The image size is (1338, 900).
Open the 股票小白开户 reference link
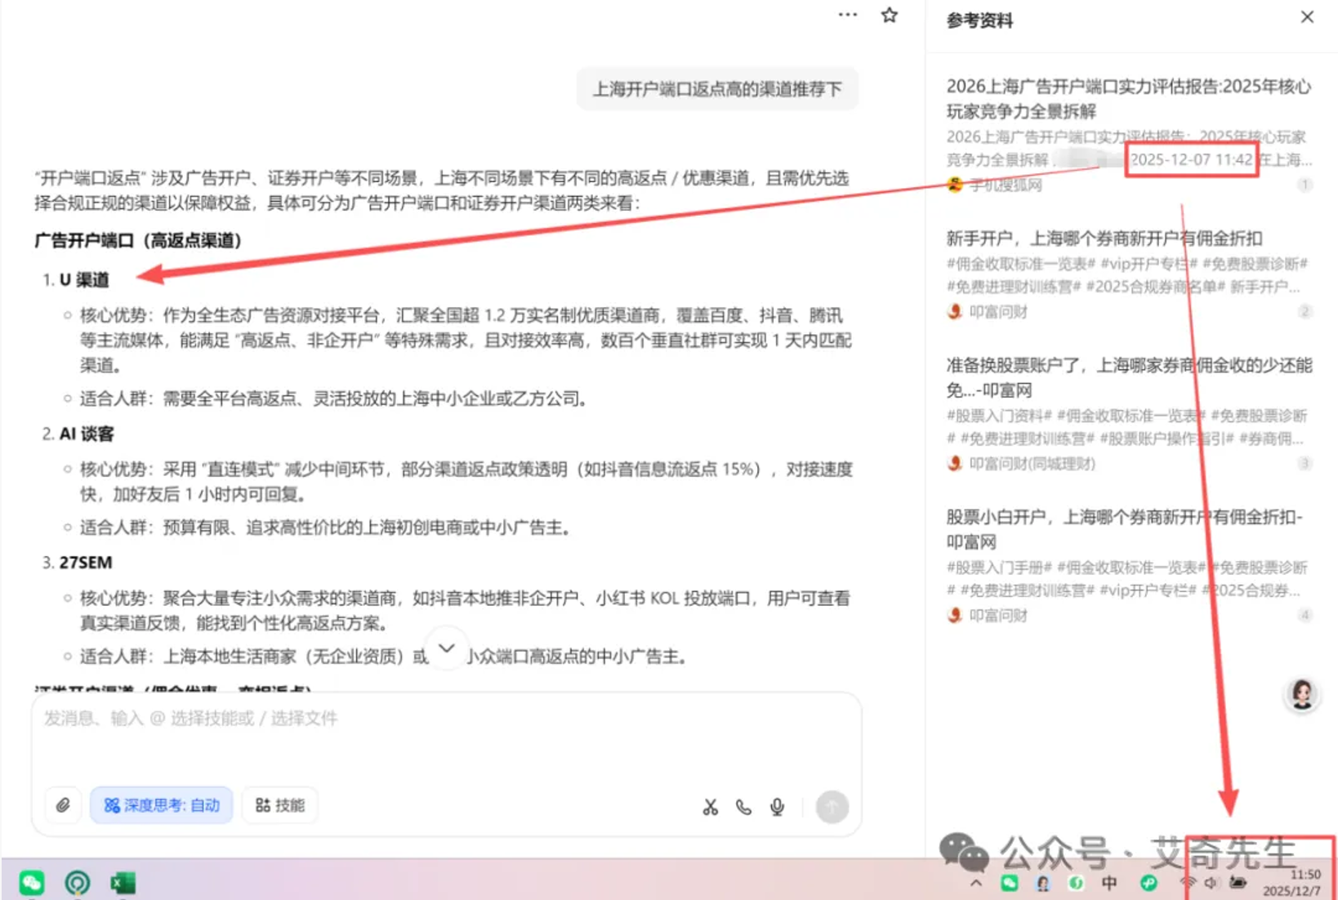click(1124, 528)
